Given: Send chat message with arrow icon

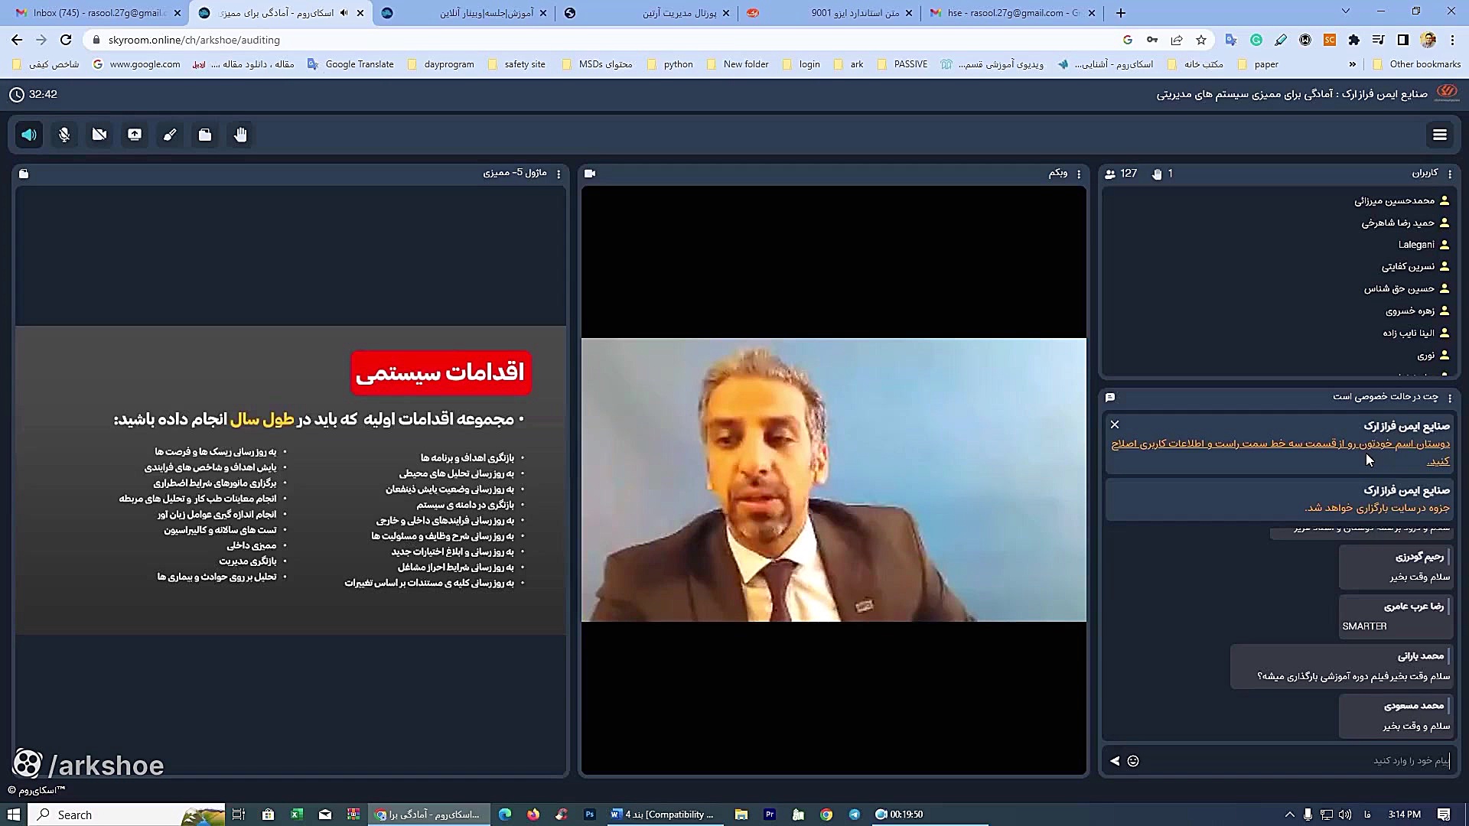Looking at the screenshot, I should click(1115, 761).
